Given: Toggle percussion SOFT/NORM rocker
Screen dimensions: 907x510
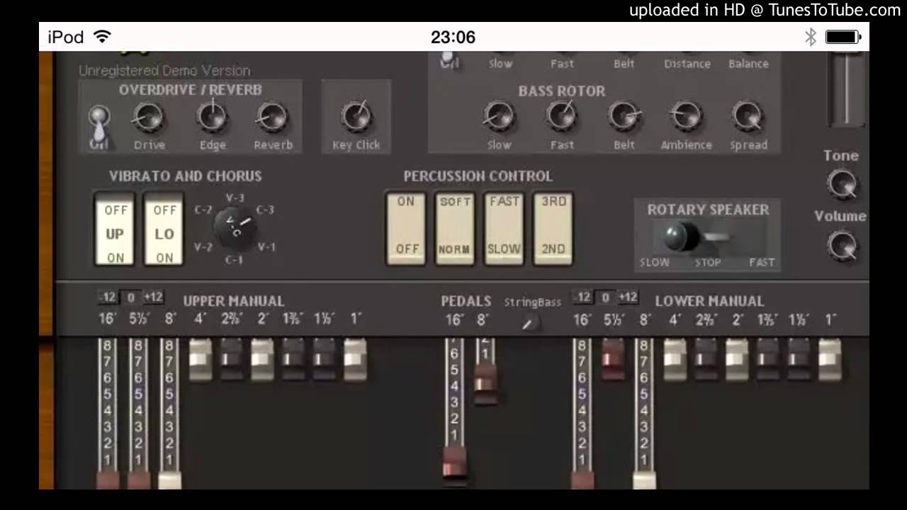Looking at the screenshot, I should (455, 227).
